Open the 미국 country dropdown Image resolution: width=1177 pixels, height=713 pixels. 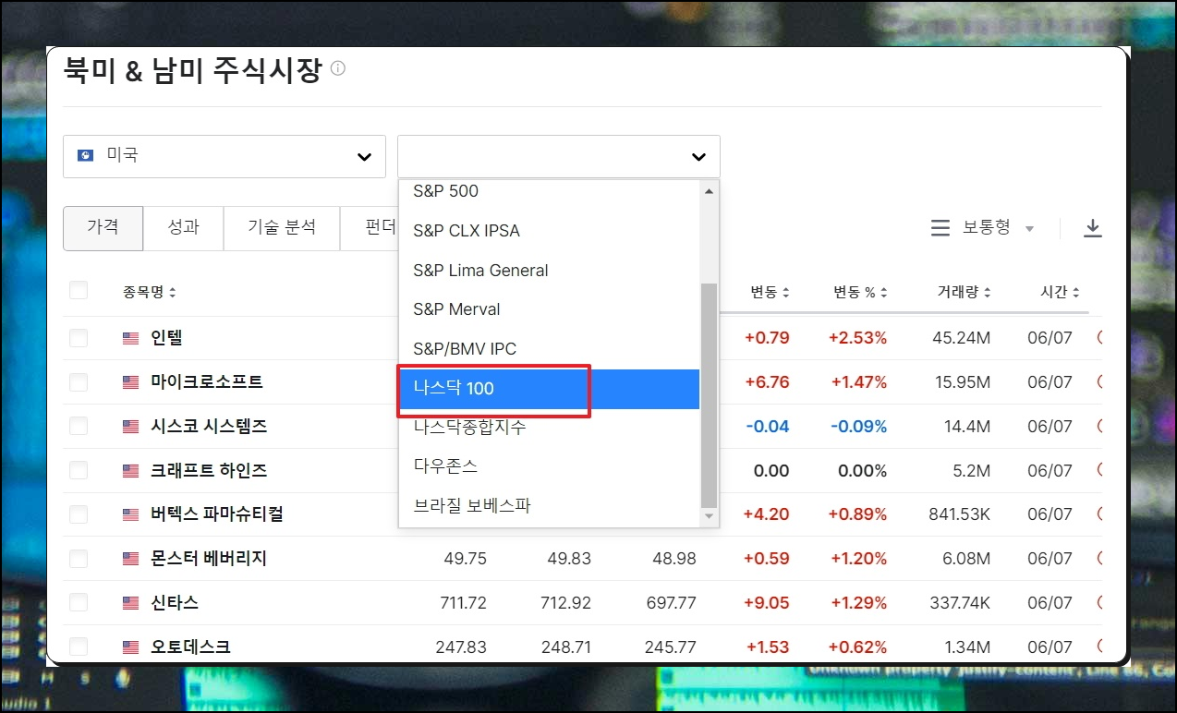pyautogui.click(x=224, y=156)
